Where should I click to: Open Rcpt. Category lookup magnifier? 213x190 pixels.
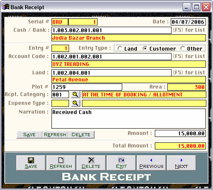point(75,94)
